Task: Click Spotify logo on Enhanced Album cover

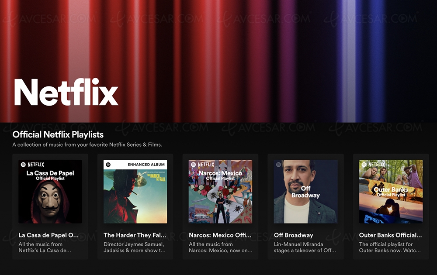Action: (108, 165)
